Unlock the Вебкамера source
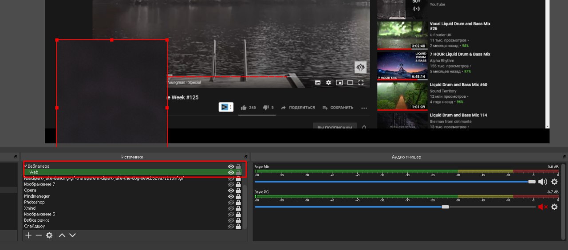 click(x=238, y=166)
